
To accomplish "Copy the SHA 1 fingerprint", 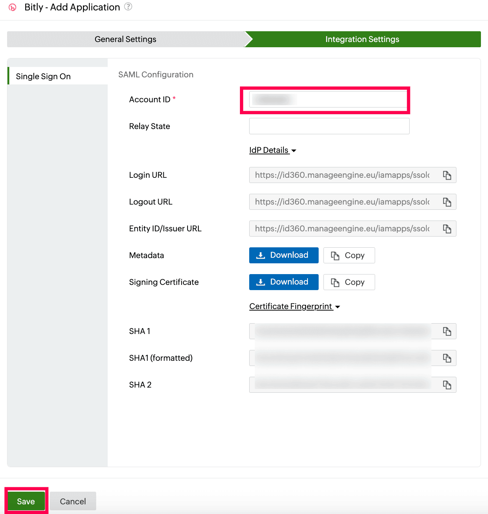I will point(447,331).
